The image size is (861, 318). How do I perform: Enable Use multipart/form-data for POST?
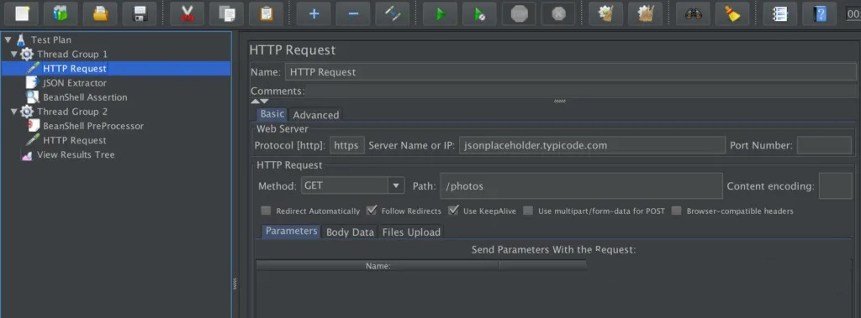pos(528,211)
